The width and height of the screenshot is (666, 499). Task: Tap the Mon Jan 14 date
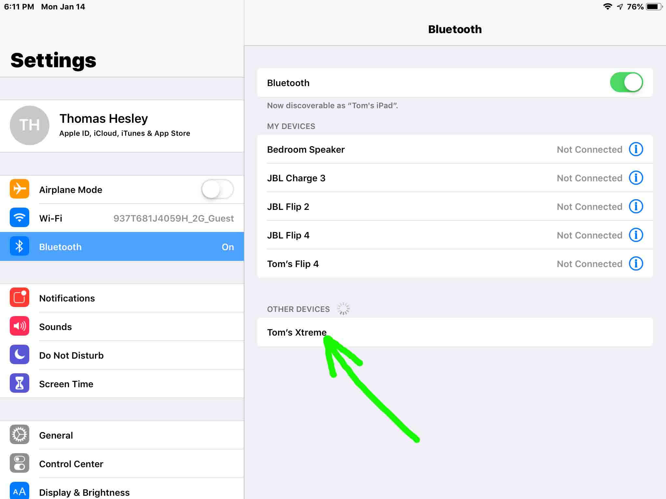pos(63,7)
